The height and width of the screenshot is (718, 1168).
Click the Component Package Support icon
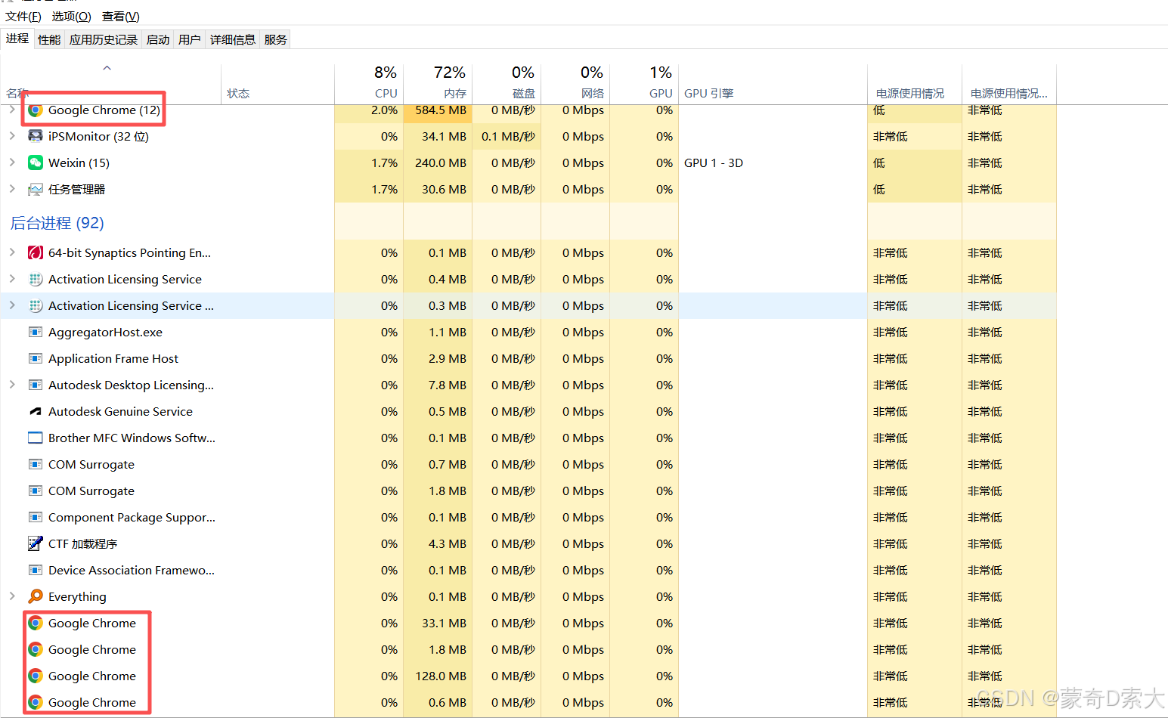tap(36, 517)
